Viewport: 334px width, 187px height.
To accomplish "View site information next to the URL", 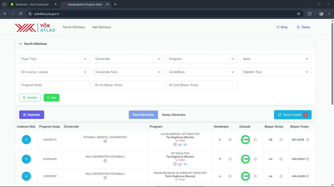I will tap(30, 14).
